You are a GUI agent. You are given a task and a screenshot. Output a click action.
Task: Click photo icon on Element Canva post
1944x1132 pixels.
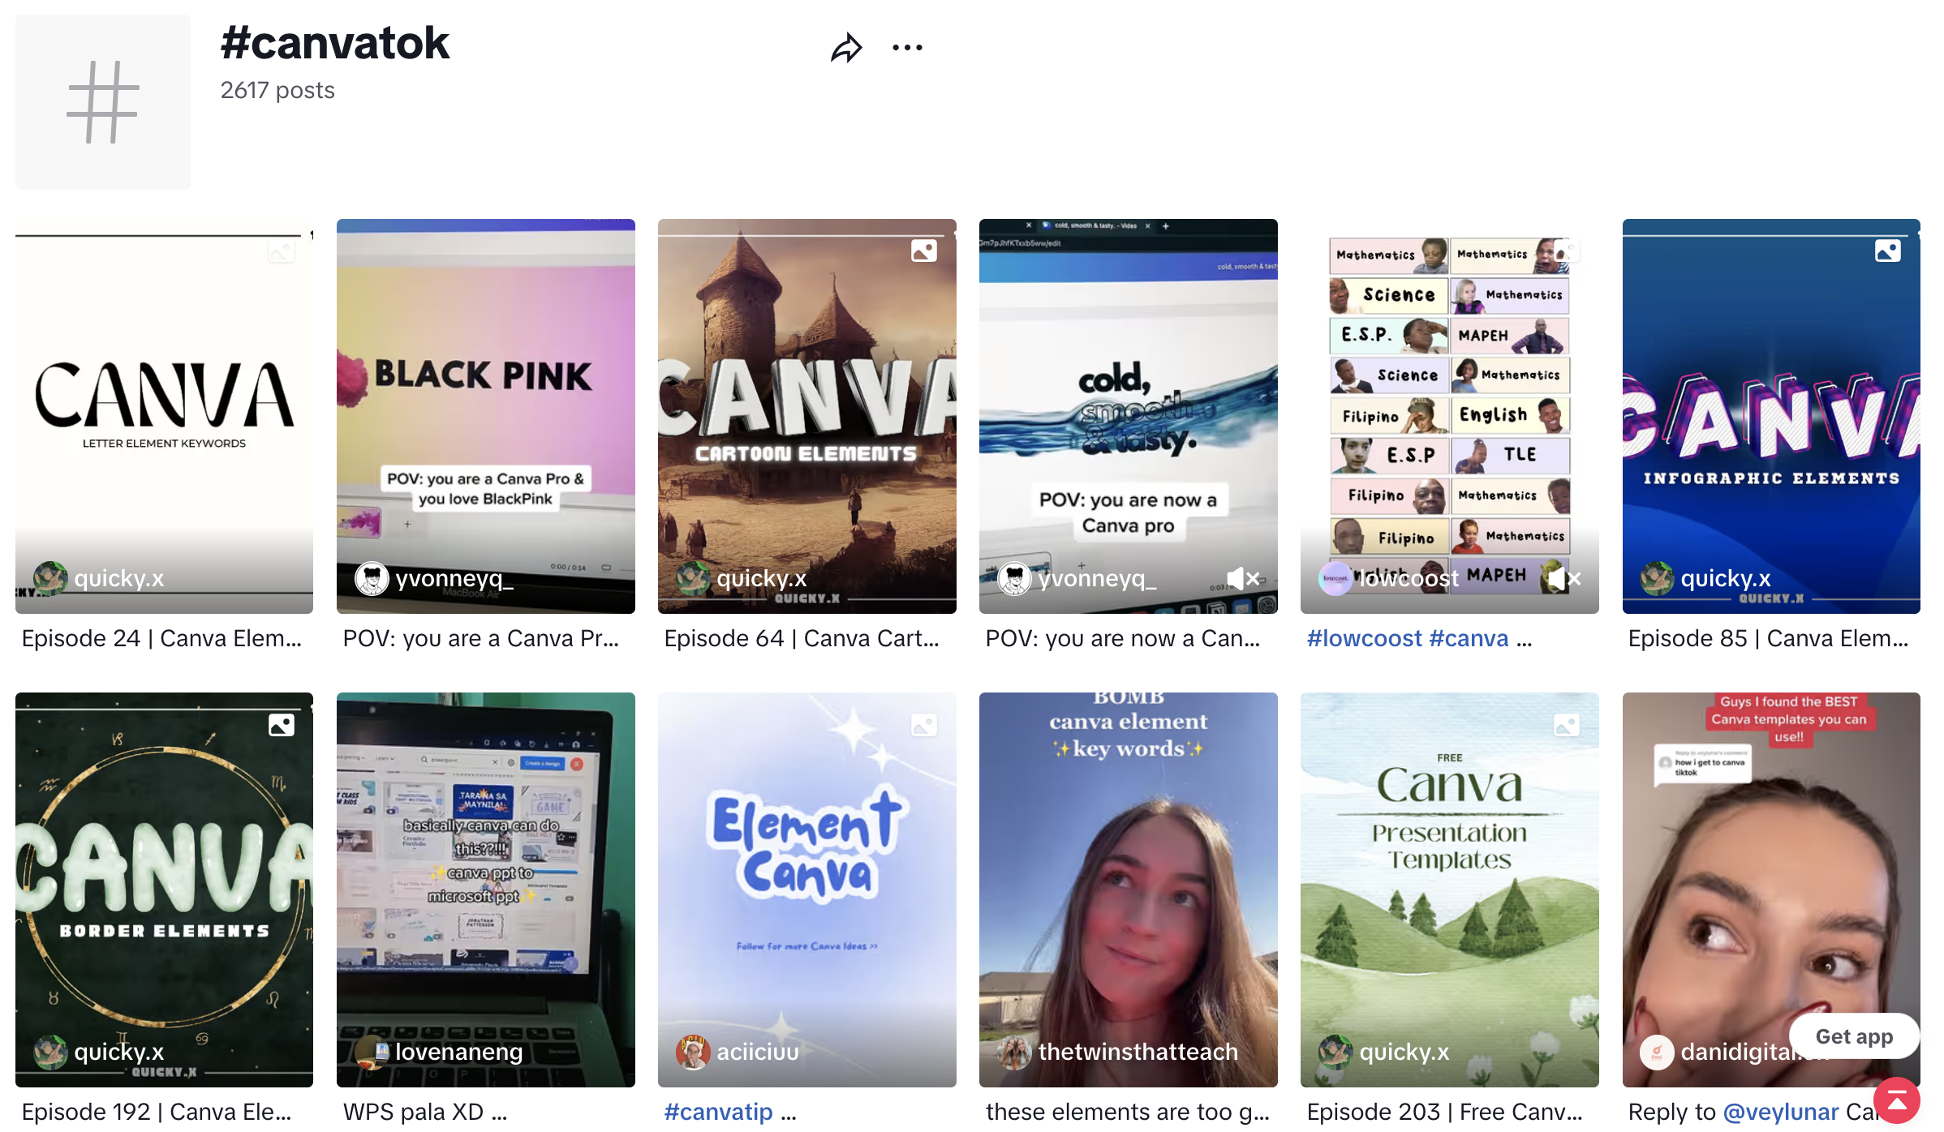923,724
